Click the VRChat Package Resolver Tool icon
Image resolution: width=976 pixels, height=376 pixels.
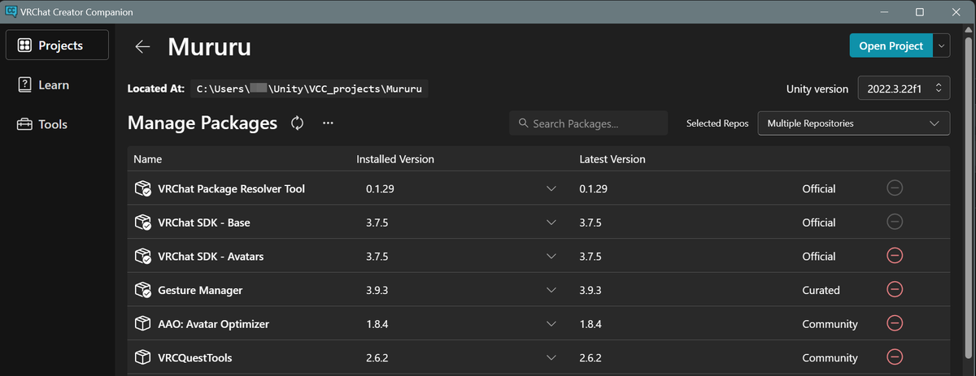pyautogui.click(x=143, y=188)
